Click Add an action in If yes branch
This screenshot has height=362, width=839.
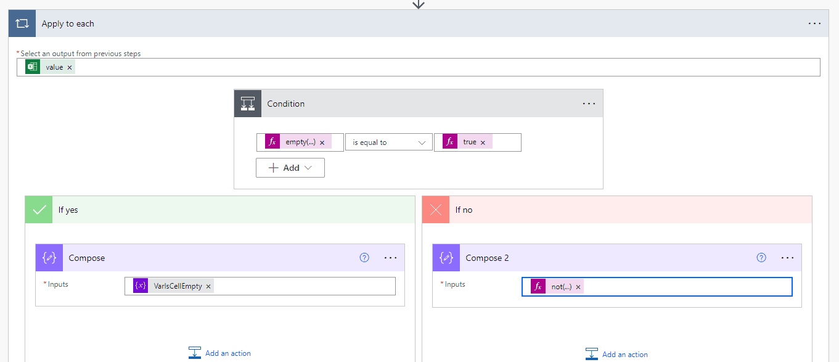coord(219,353)
